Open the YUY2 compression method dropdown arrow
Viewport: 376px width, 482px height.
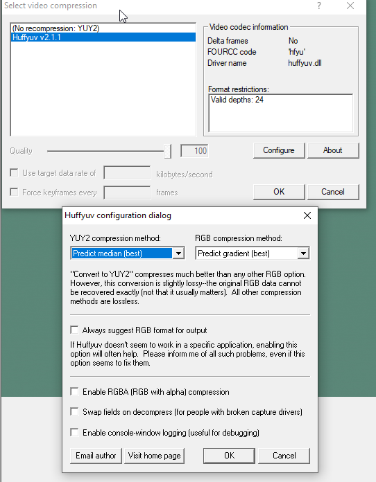coord(178,253)
